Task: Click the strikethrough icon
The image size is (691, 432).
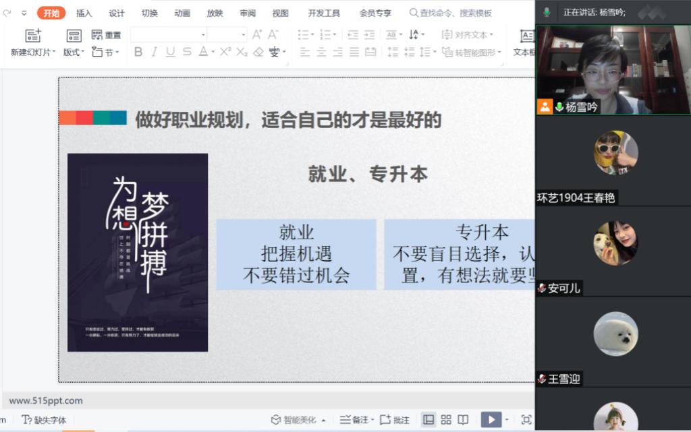Action: (187, 52)
